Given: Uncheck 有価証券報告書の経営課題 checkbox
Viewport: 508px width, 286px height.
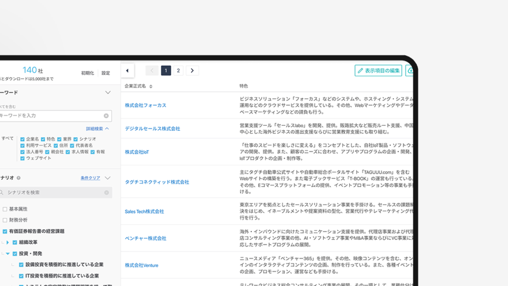Looking at the screenshot, I should [5, 231].
